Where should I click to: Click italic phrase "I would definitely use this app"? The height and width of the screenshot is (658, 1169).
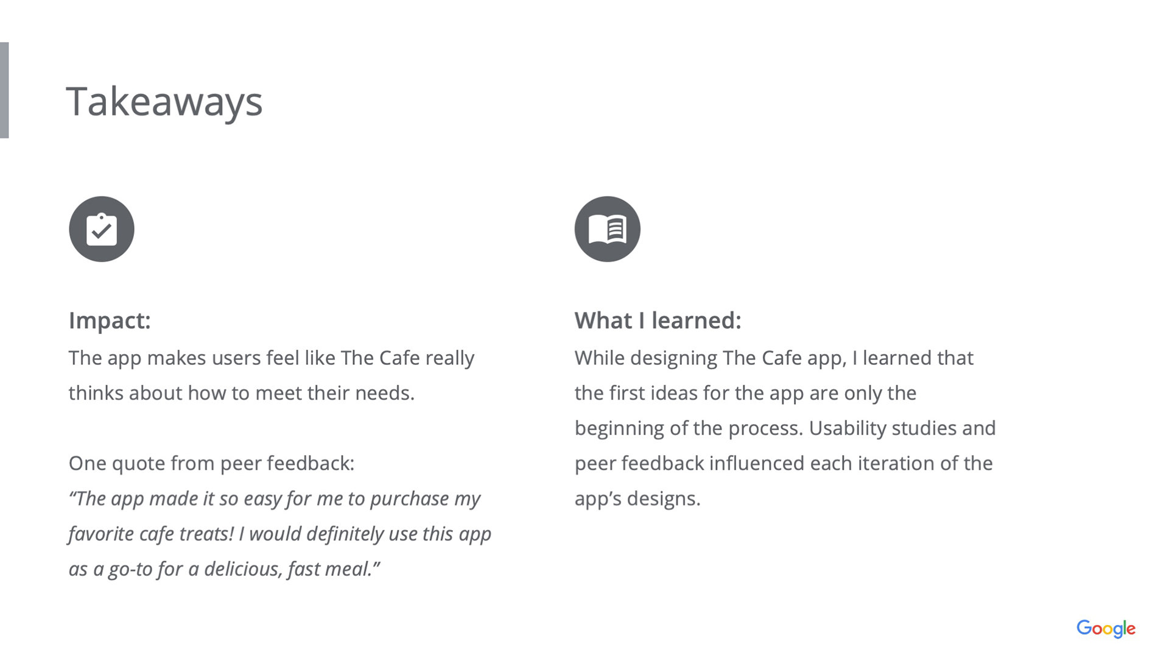pyautogui.click(x=365, y=534)
